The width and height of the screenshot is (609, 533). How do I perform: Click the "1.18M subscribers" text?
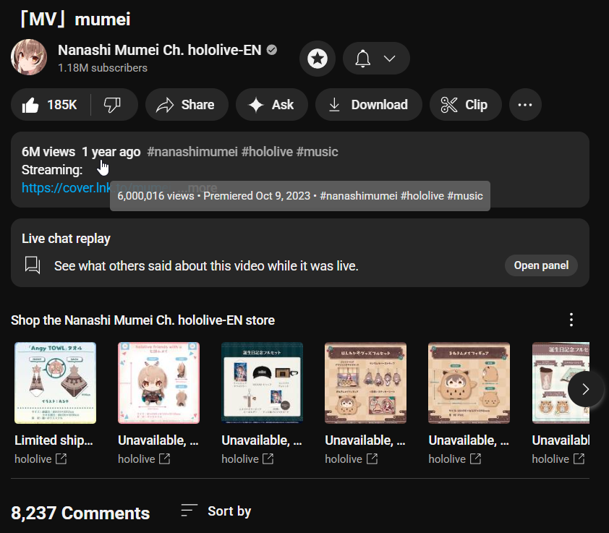point(103,68)
